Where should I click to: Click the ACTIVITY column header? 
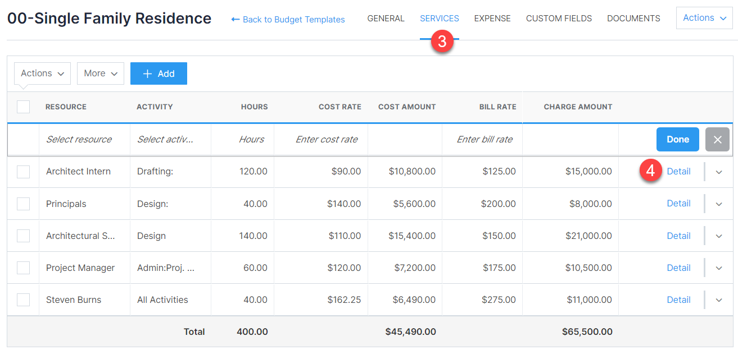click(155, 107)
